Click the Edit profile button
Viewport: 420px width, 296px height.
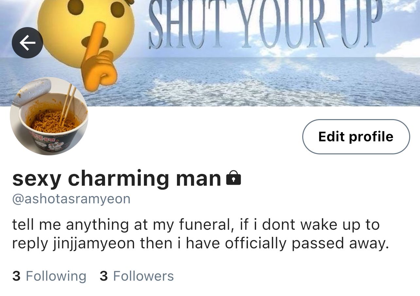click(356, 136)
